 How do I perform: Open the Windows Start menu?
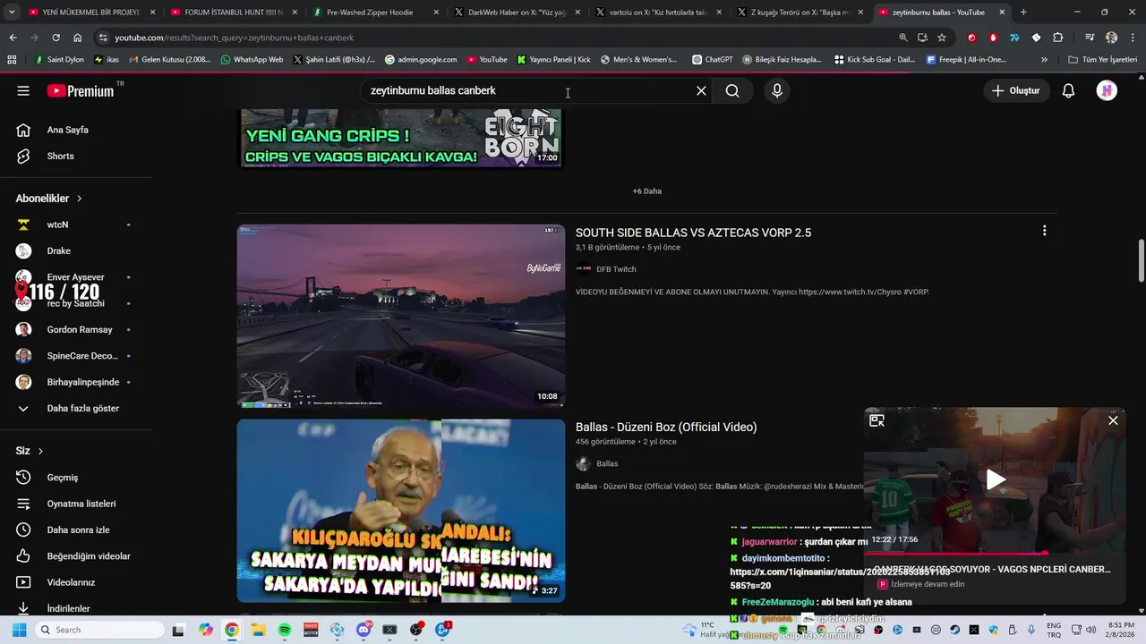pyautogui.click(x=19, y=630)
